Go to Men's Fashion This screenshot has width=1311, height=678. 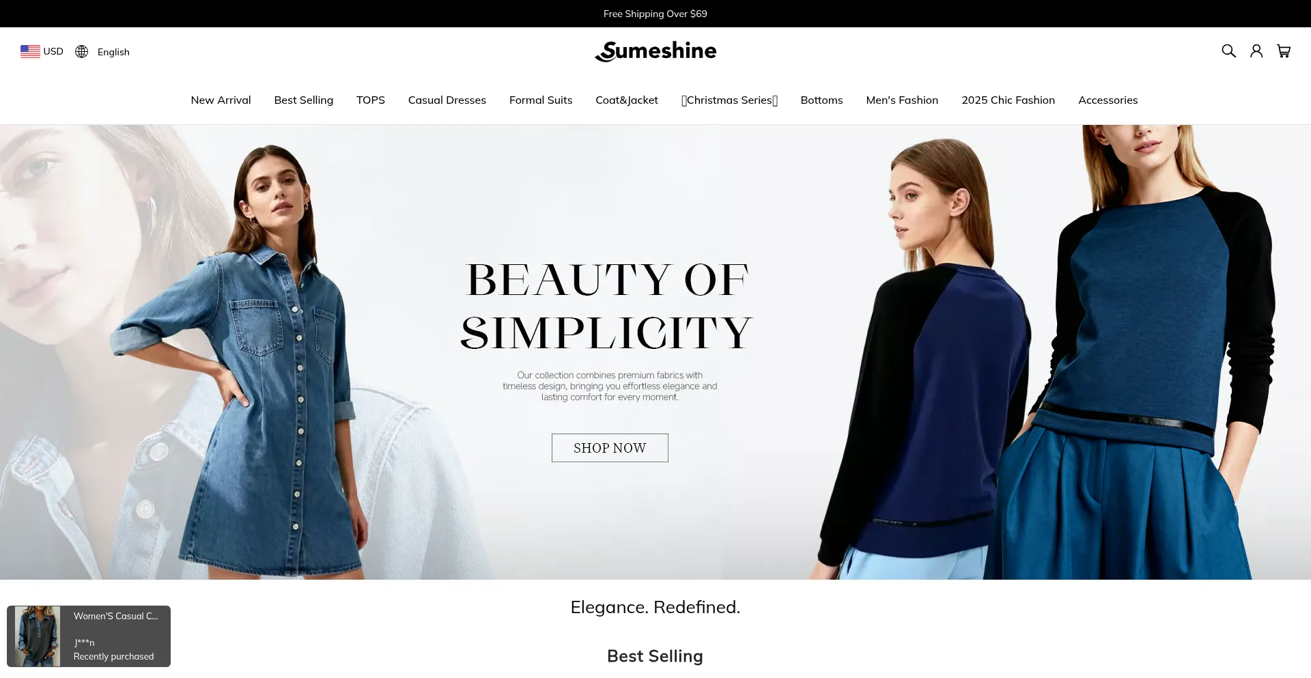[x=902, y=100]
